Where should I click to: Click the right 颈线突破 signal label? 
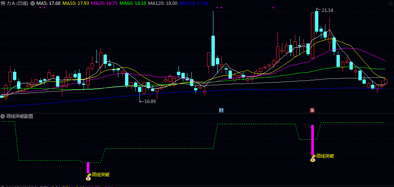pyautogui.click(x=325, y=156)
